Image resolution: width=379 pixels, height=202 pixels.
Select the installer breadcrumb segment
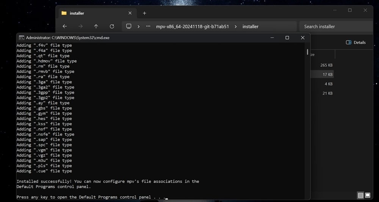point(251,27)
